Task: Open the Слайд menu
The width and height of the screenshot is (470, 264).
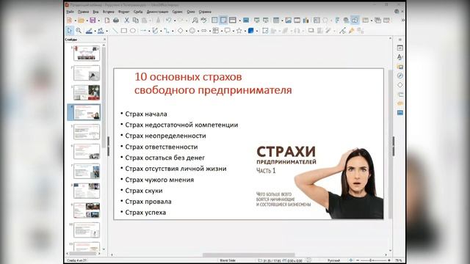Action: [x=138, y=12]
